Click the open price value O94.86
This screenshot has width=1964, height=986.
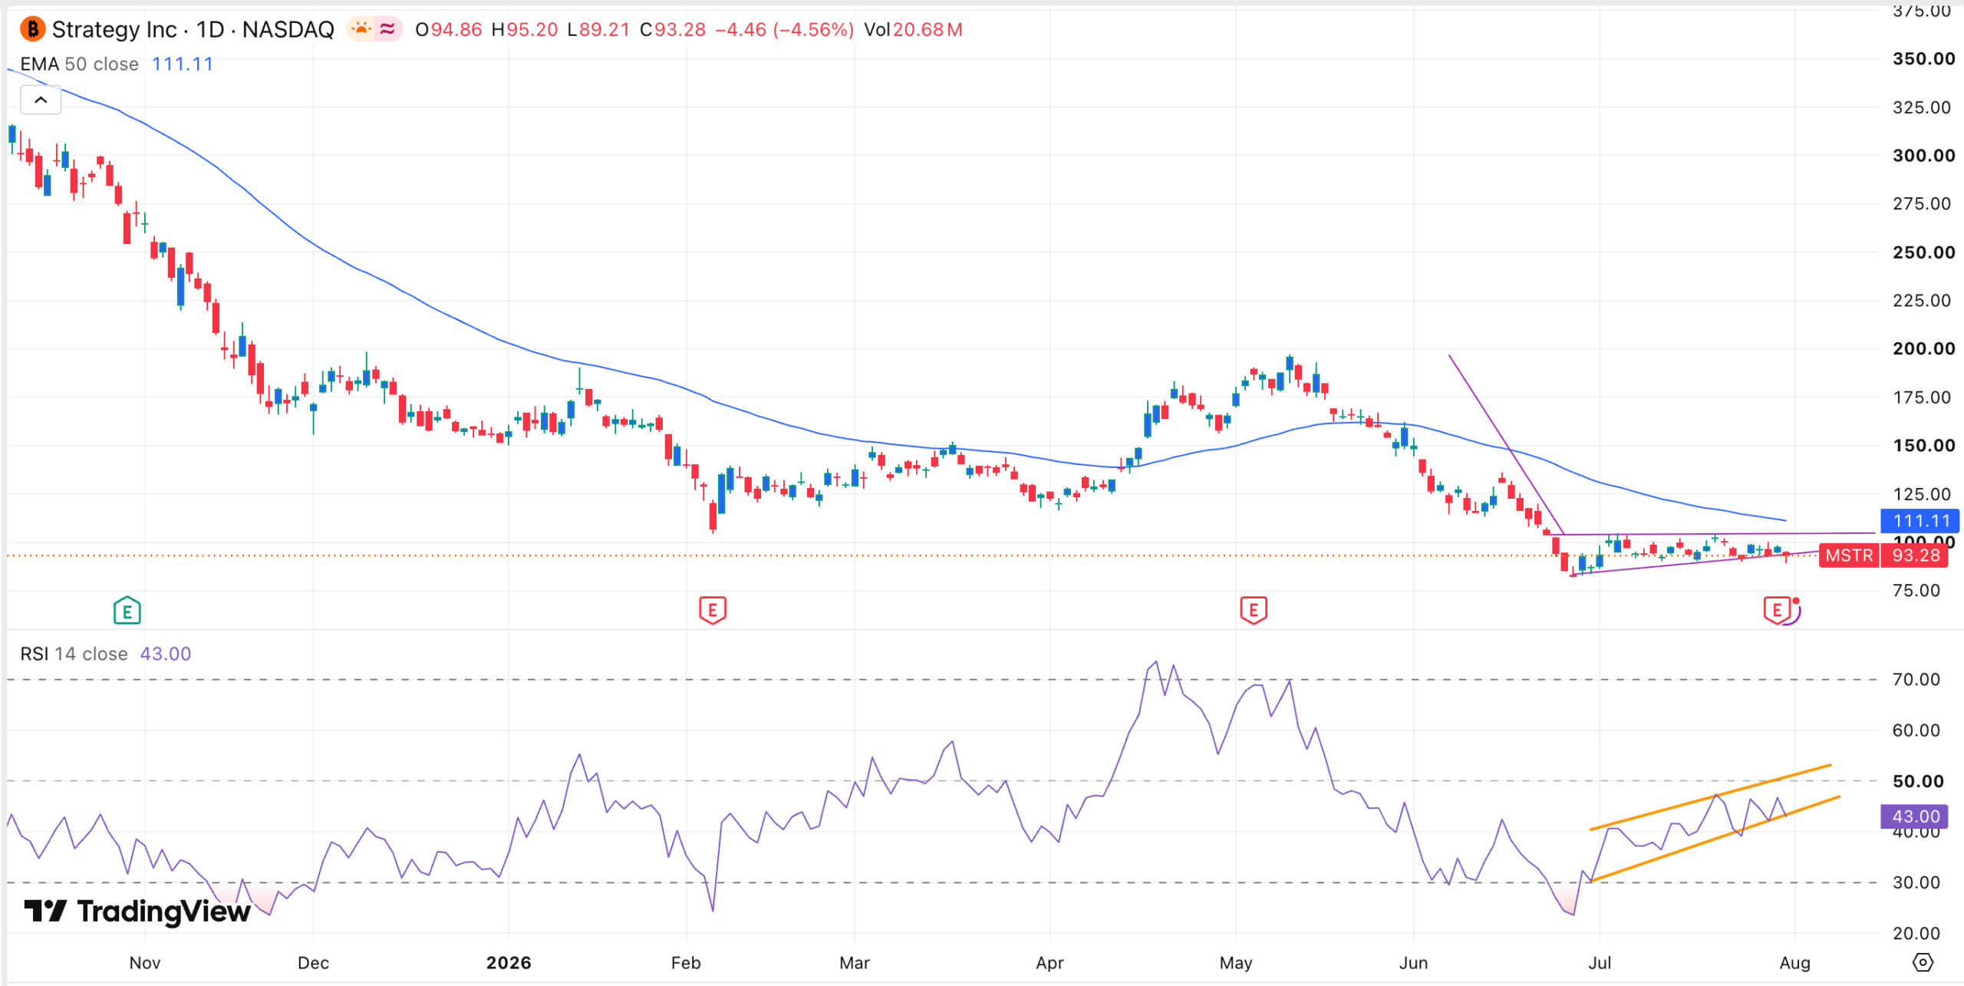448,29
